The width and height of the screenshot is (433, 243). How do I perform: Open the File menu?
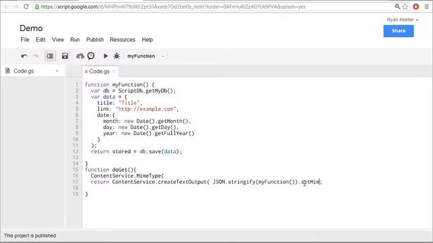(25, 40)
